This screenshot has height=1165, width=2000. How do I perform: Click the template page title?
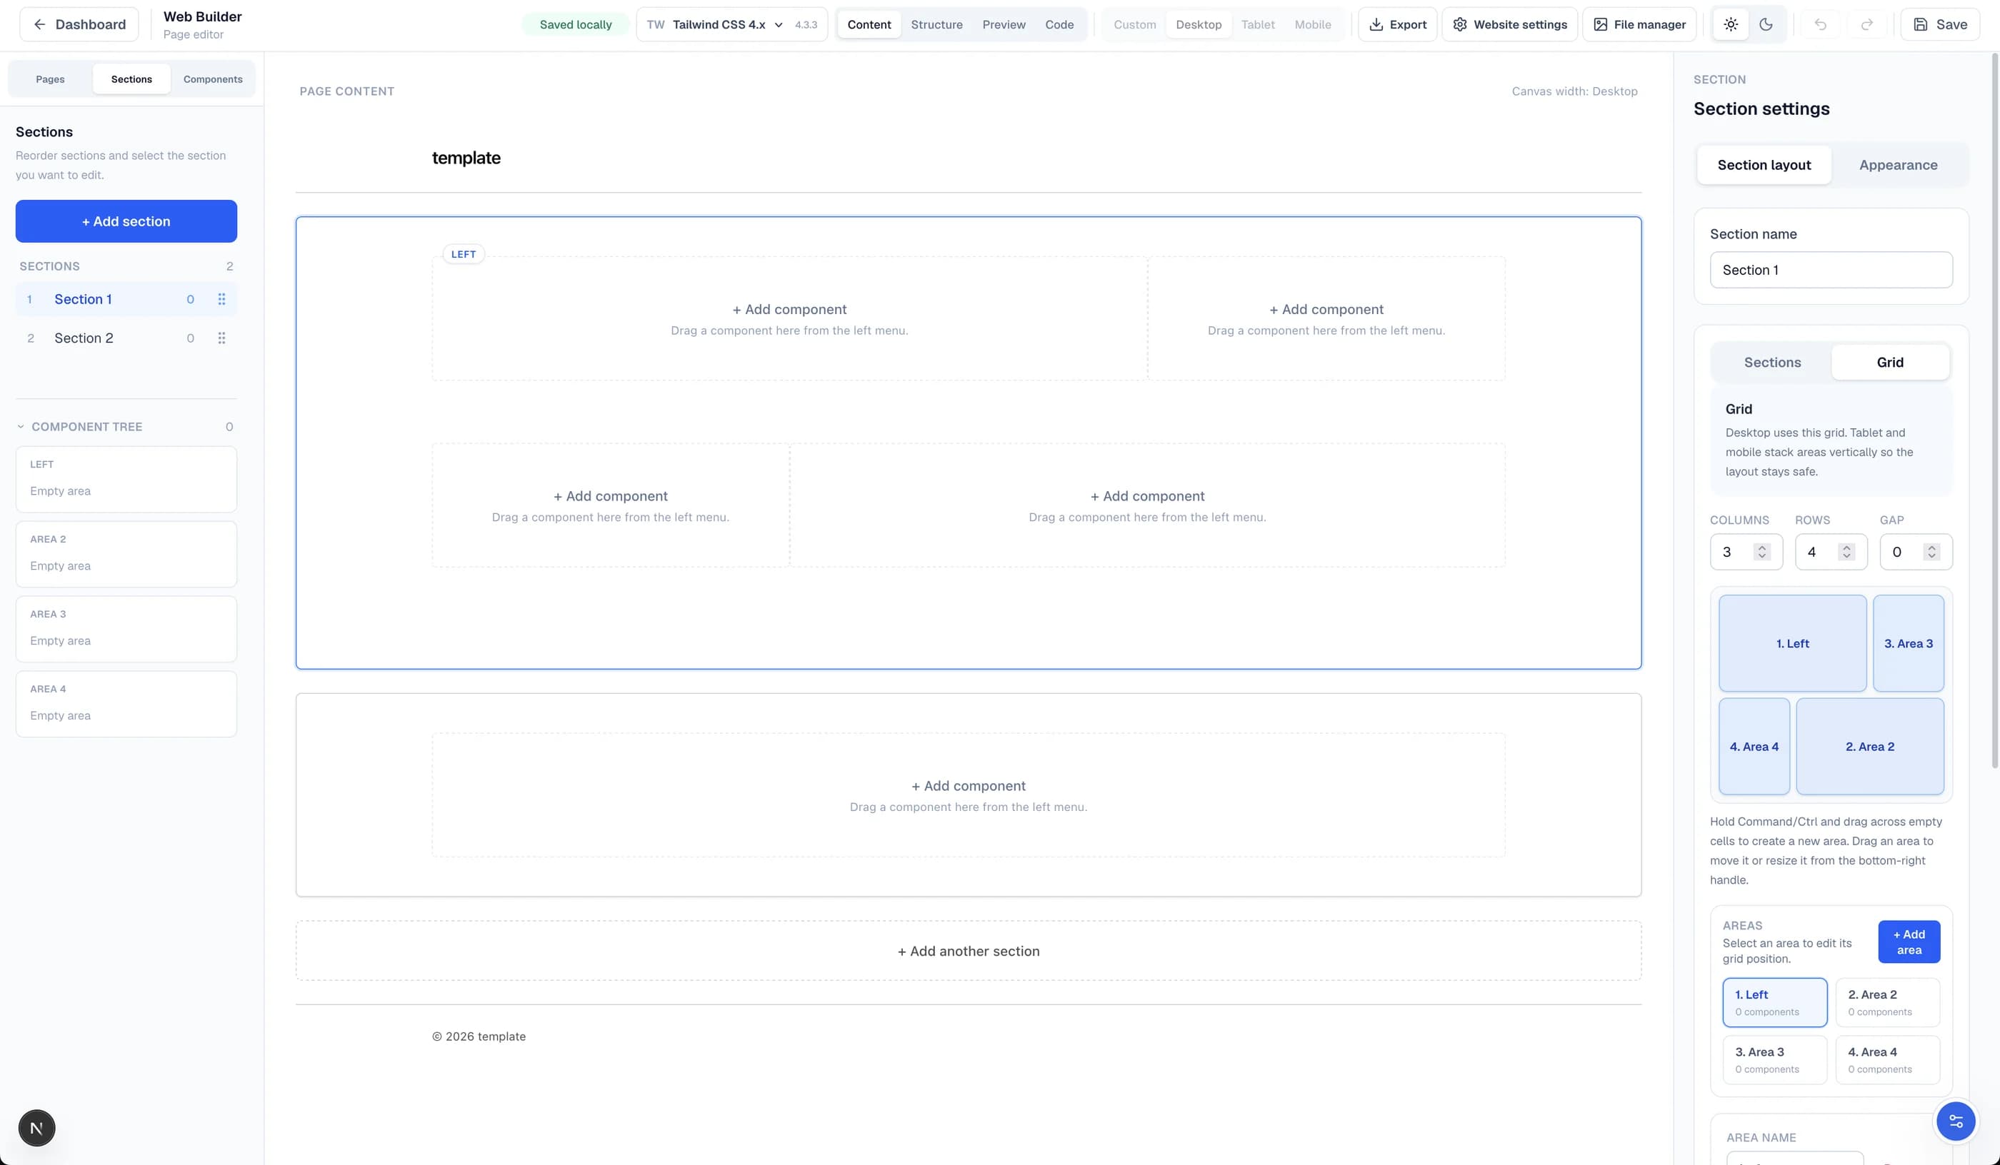(x=466, y=158)
